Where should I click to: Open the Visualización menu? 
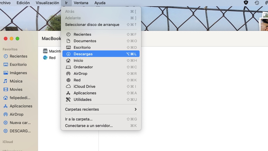pyautogui.click(x=47, y=3)
